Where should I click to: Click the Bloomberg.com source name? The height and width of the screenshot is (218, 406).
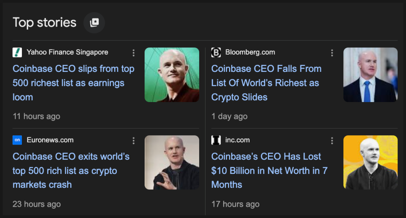click(250, 53)
